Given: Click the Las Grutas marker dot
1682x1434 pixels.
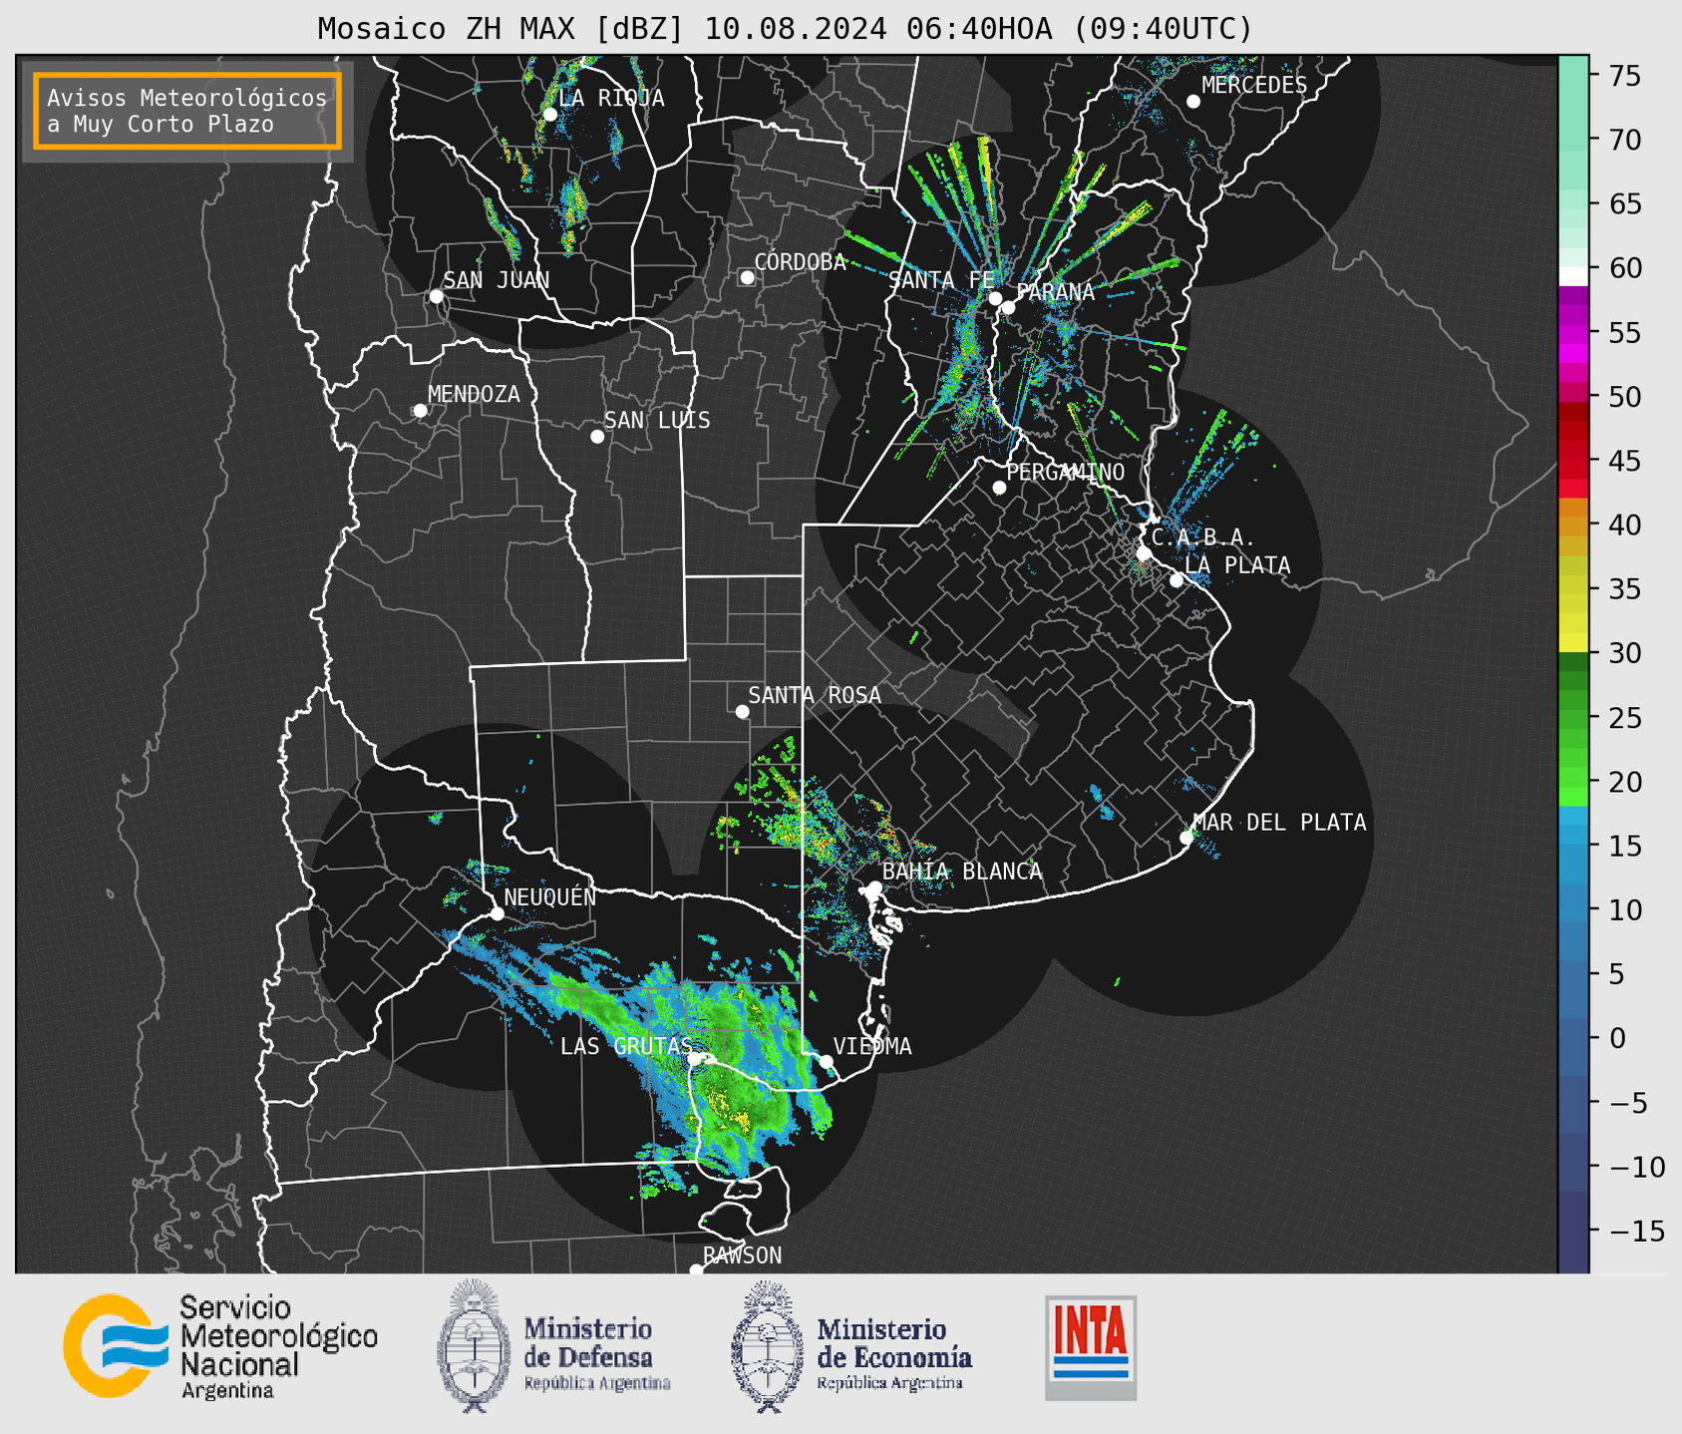Looking at the screenshot, I should (x=694, y=1059).
